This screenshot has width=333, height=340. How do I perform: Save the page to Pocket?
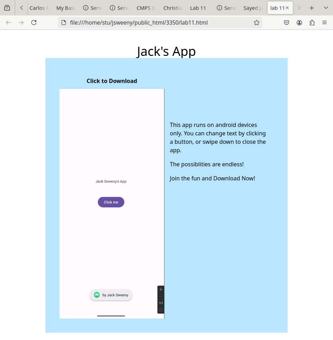(287, 23)
